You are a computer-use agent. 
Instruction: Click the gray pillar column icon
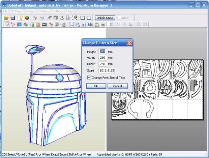coord(56,18)
